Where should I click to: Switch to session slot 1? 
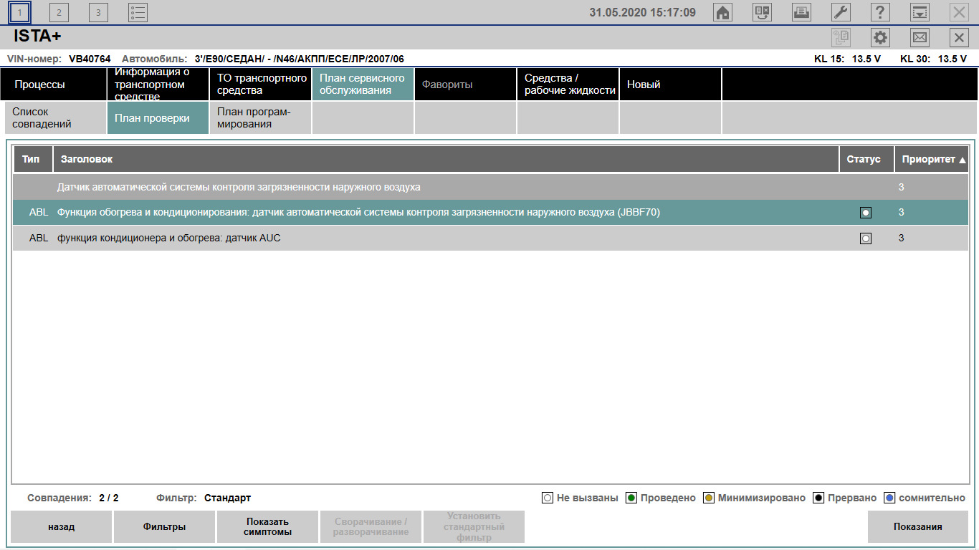[x=20, y=12]
